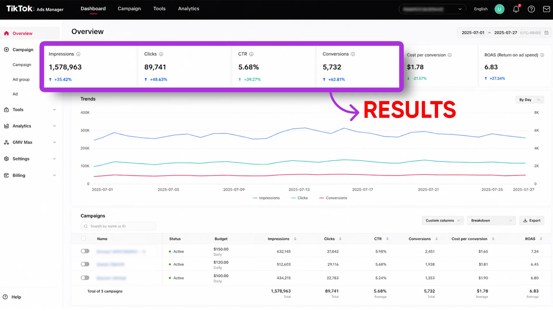Expand the Tools sidebar section
The width and height of the screenshot is (553, 311).
54,110
